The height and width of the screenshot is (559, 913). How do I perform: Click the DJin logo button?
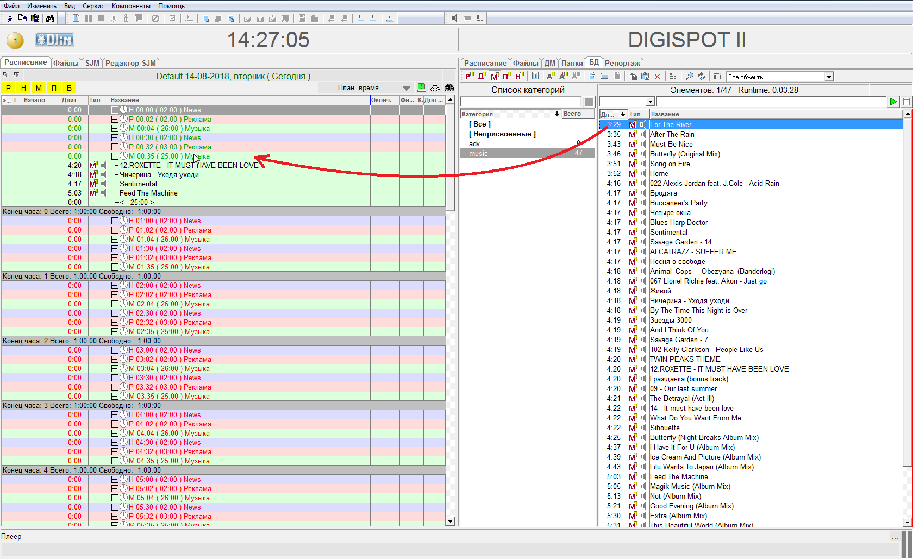(54, 40)
